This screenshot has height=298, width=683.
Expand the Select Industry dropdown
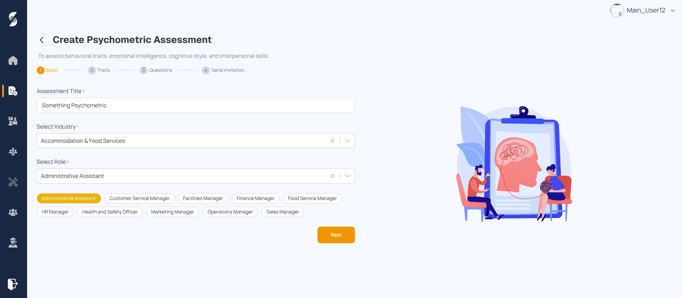click(x=347, y=141)
